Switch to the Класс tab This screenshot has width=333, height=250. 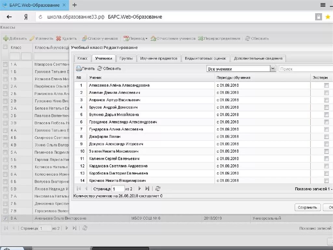click(82, 58)
